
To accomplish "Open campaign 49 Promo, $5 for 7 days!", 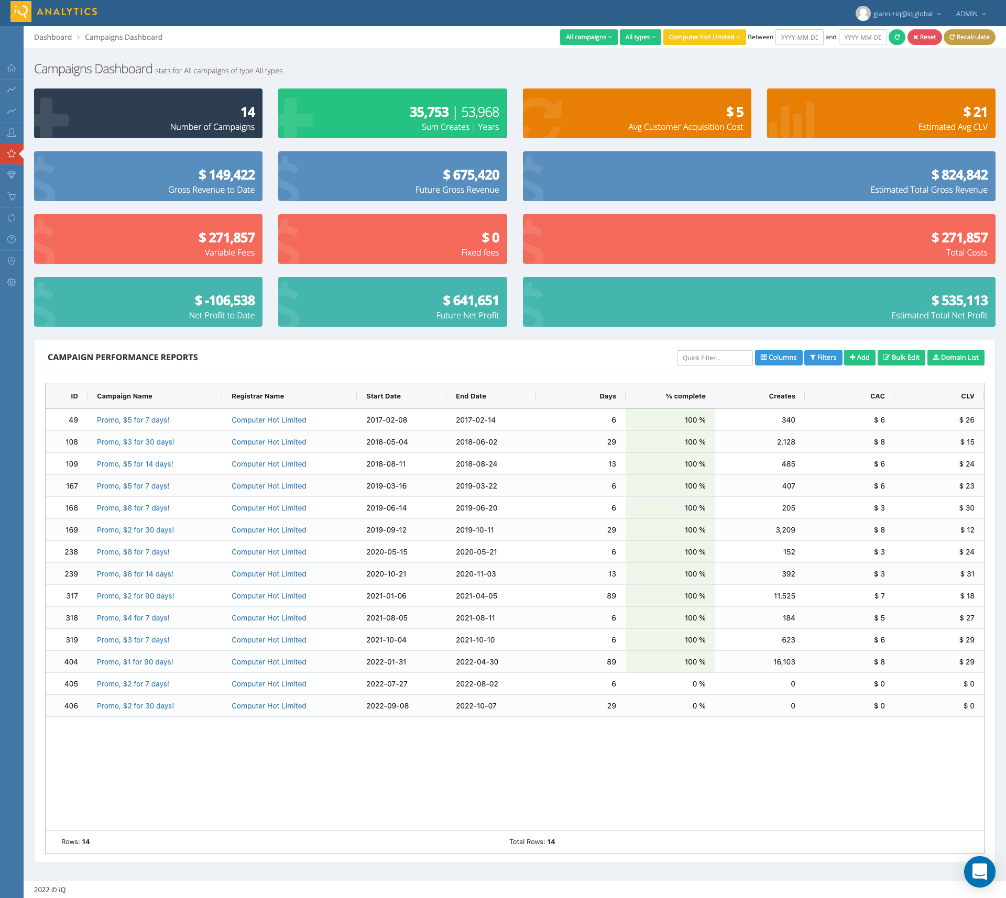I will [x=133, y=420].
